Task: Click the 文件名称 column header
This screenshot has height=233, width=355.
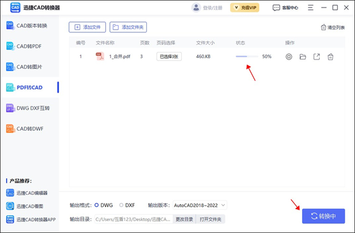Action: (105, 43)
